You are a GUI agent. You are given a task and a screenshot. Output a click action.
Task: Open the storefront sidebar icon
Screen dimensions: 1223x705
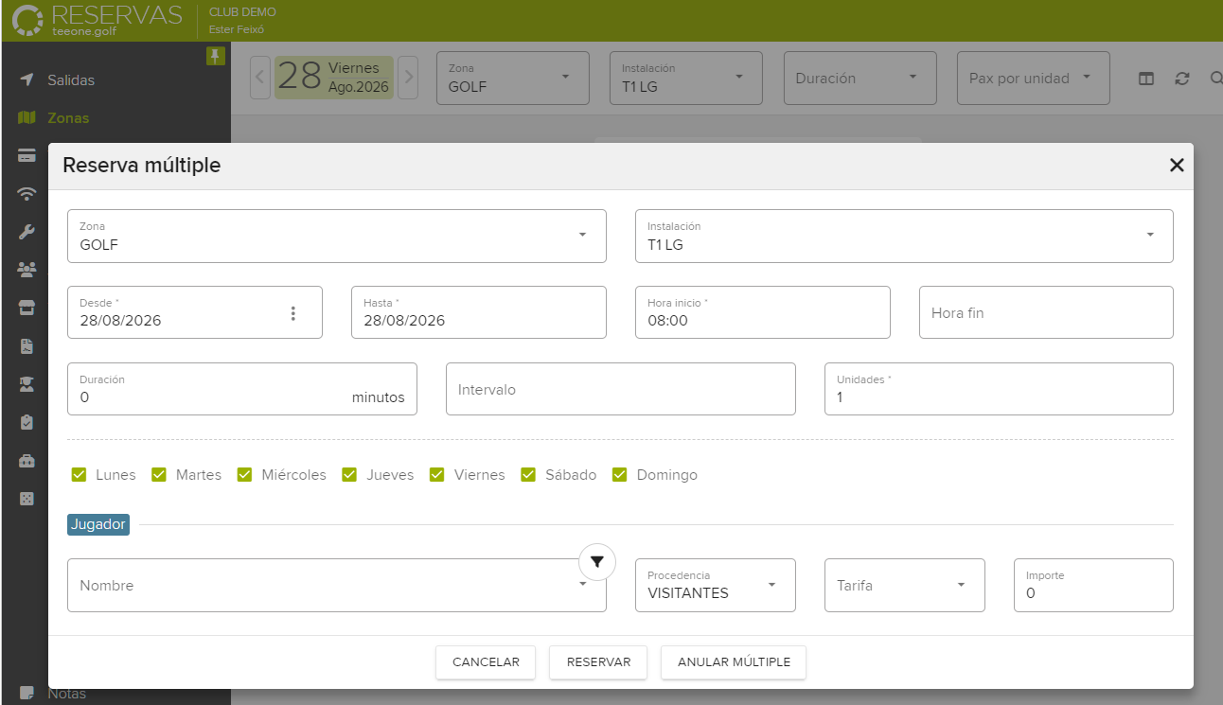pos(27,308)
